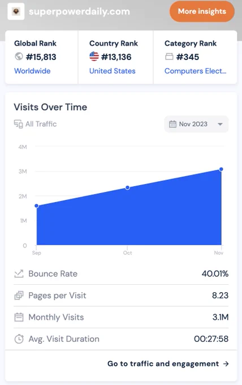
Task: Click the superpowerdaily.com domain title
Action: click(x=79, y=11)
